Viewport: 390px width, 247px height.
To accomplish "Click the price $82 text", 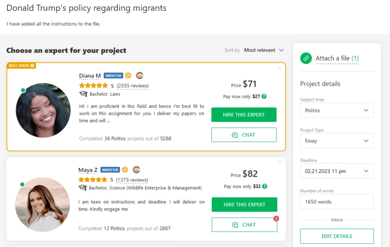I will [250, 174].
